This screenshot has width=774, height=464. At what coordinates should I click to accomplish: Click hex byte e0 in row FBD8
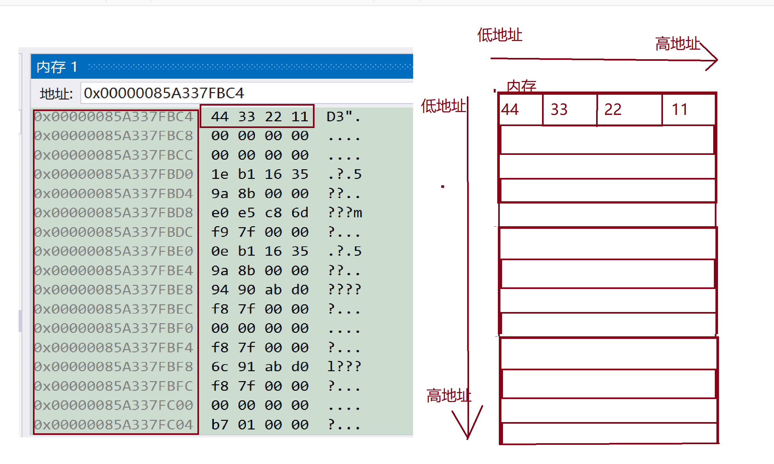point(220,213)
